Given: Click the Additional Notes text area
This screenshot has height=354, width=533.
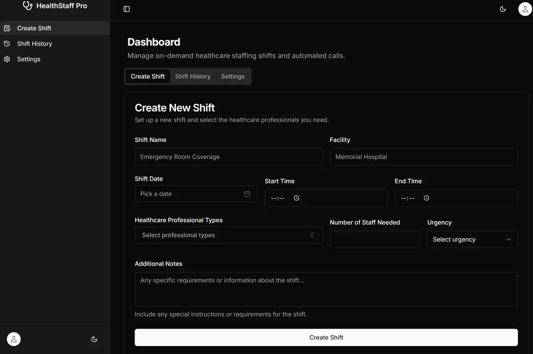Looking at the screenshot, I should (326, 289).
